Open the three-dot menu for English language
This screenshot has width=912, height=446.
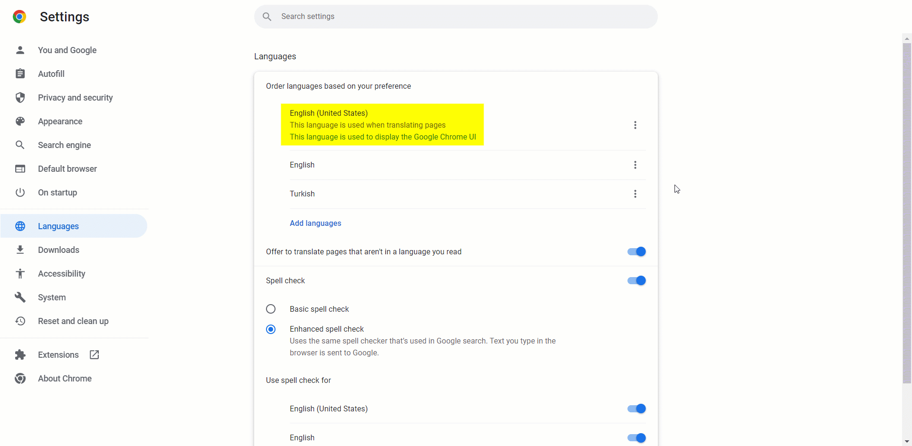click(635, 165)
